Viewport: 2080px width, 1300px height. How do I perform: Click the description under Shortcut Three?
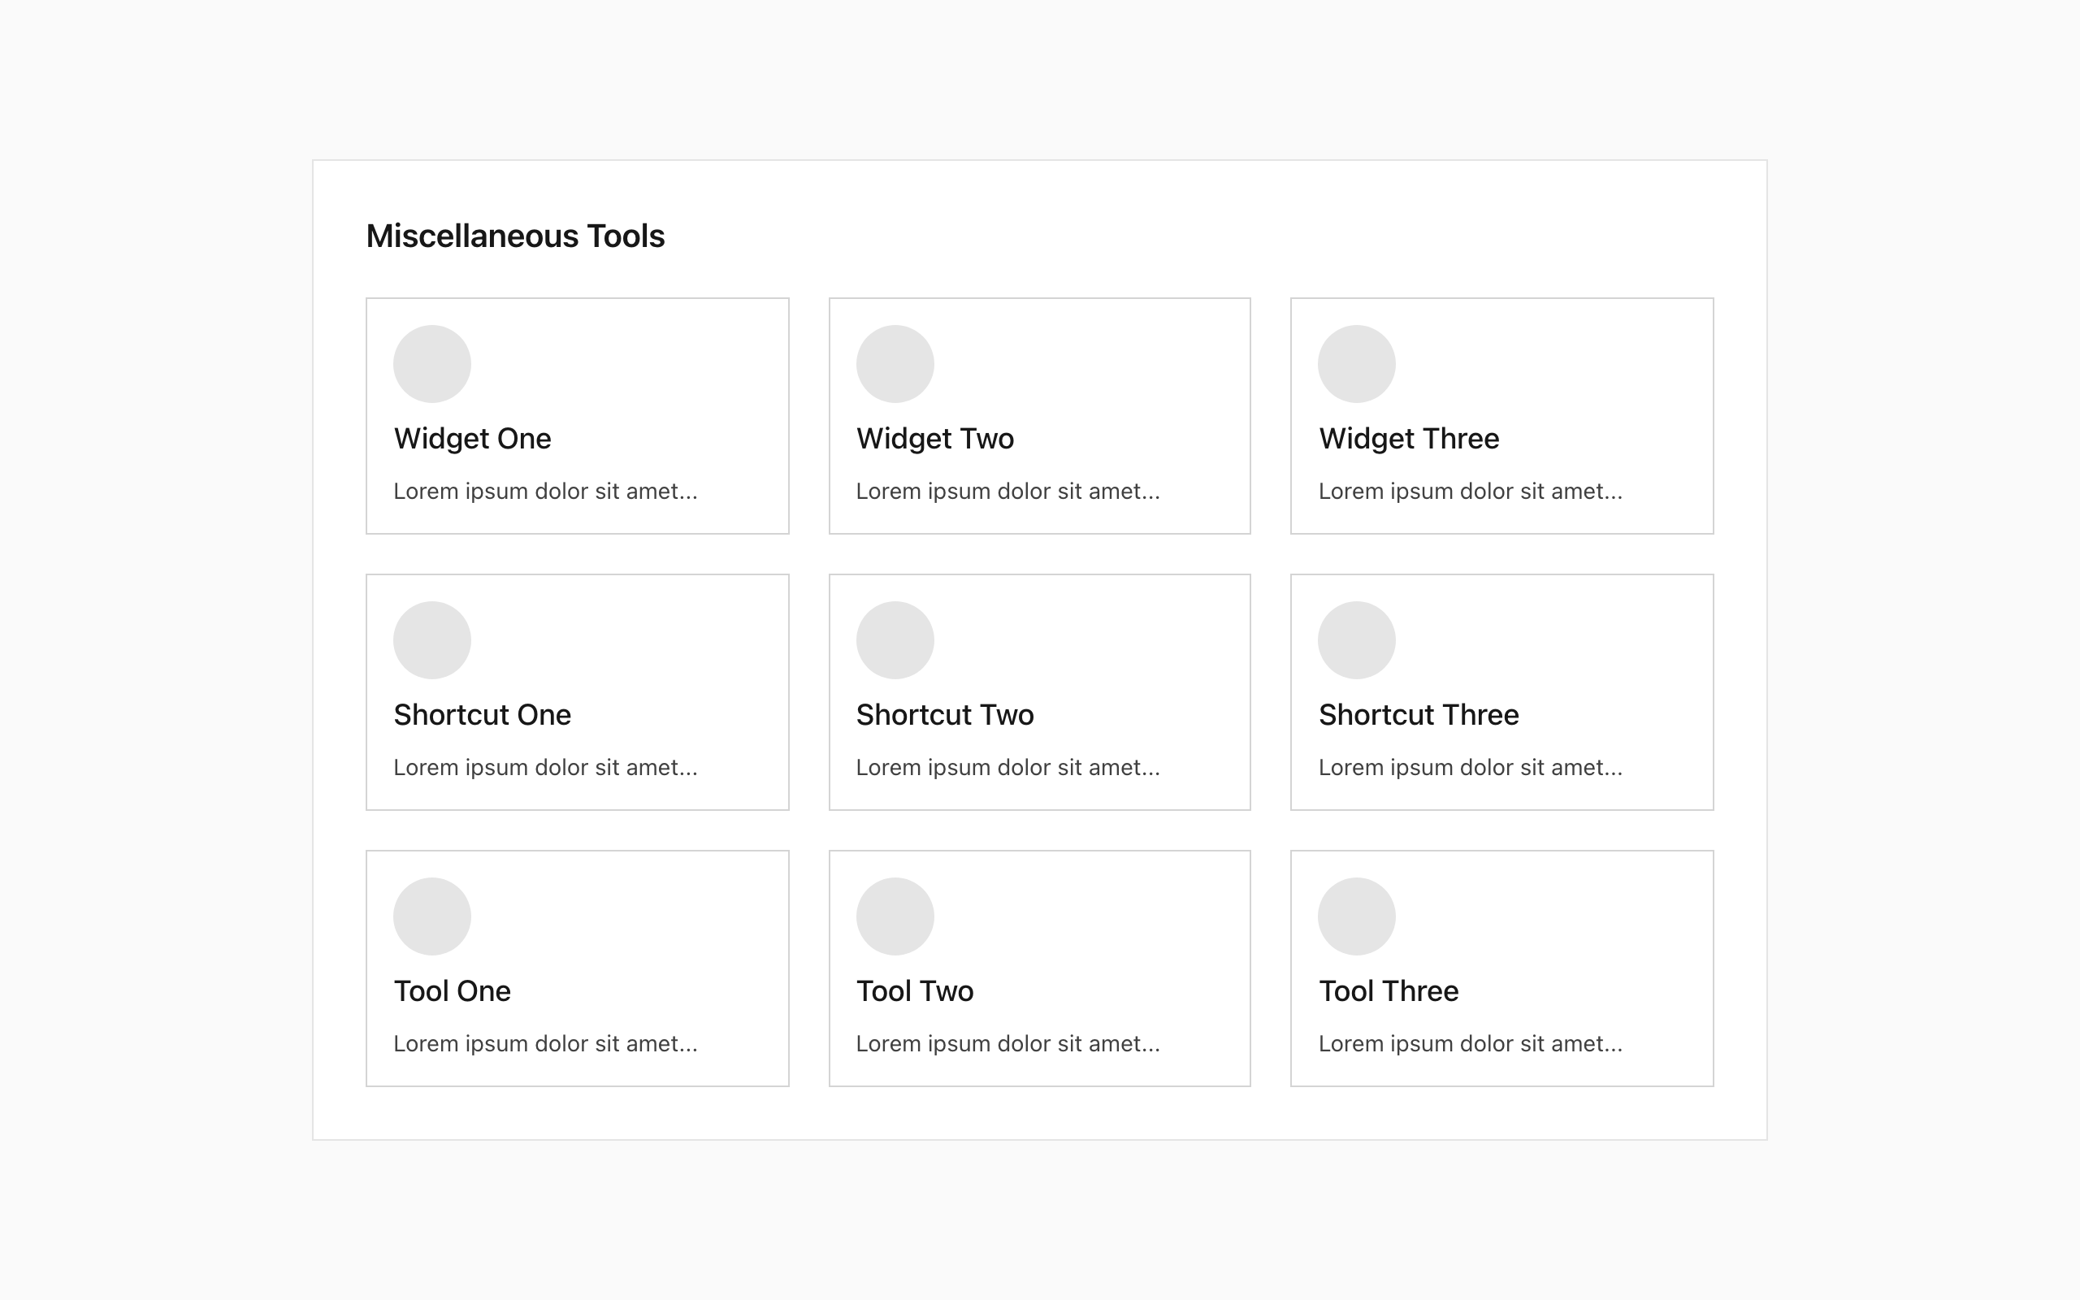point(1471,768)
